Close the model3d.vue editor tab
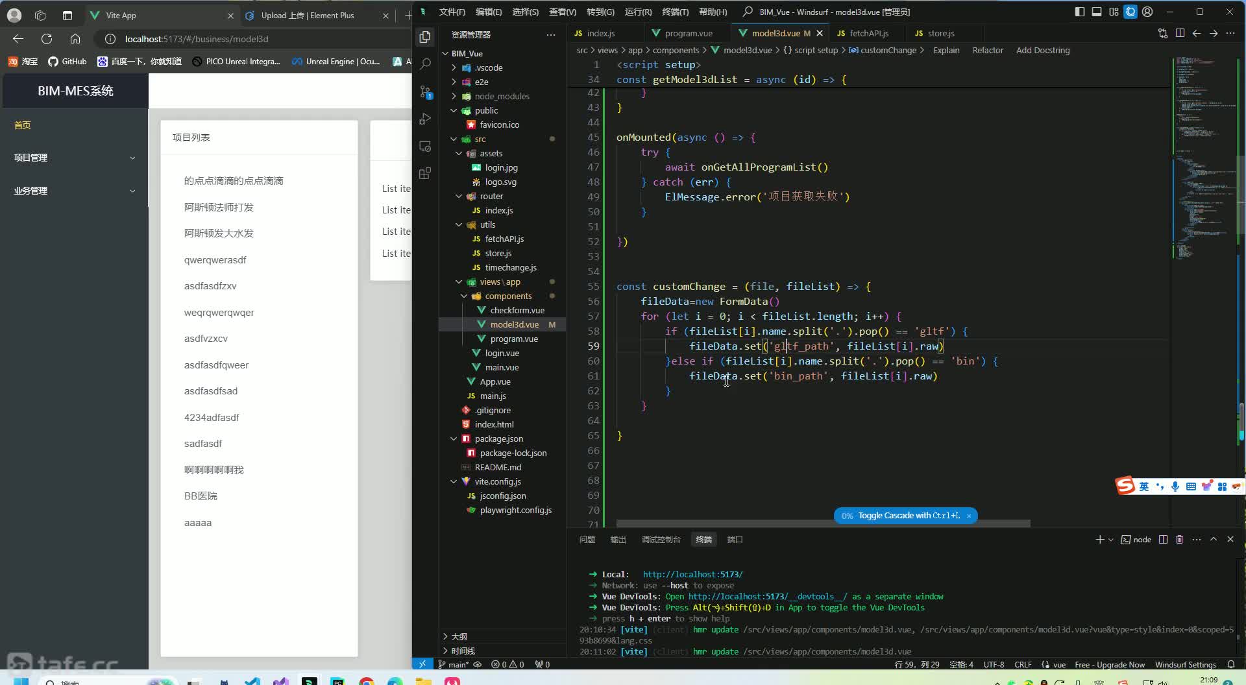 (820, 33)
